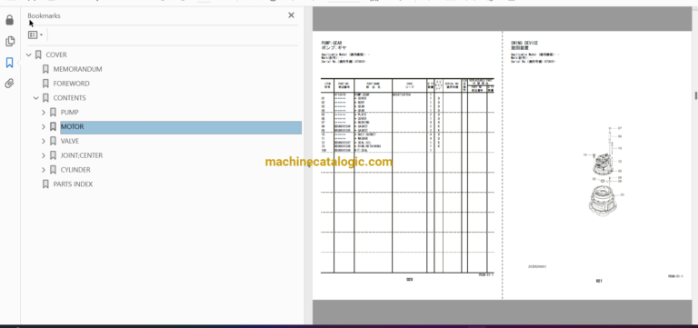
Task: Collapse the CONTENTS bookmark
Action: [36, 98]
